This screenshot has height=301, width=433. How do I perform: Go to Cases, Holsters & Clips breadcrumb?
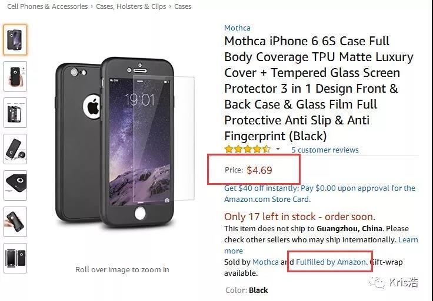(x=131, y=6)
